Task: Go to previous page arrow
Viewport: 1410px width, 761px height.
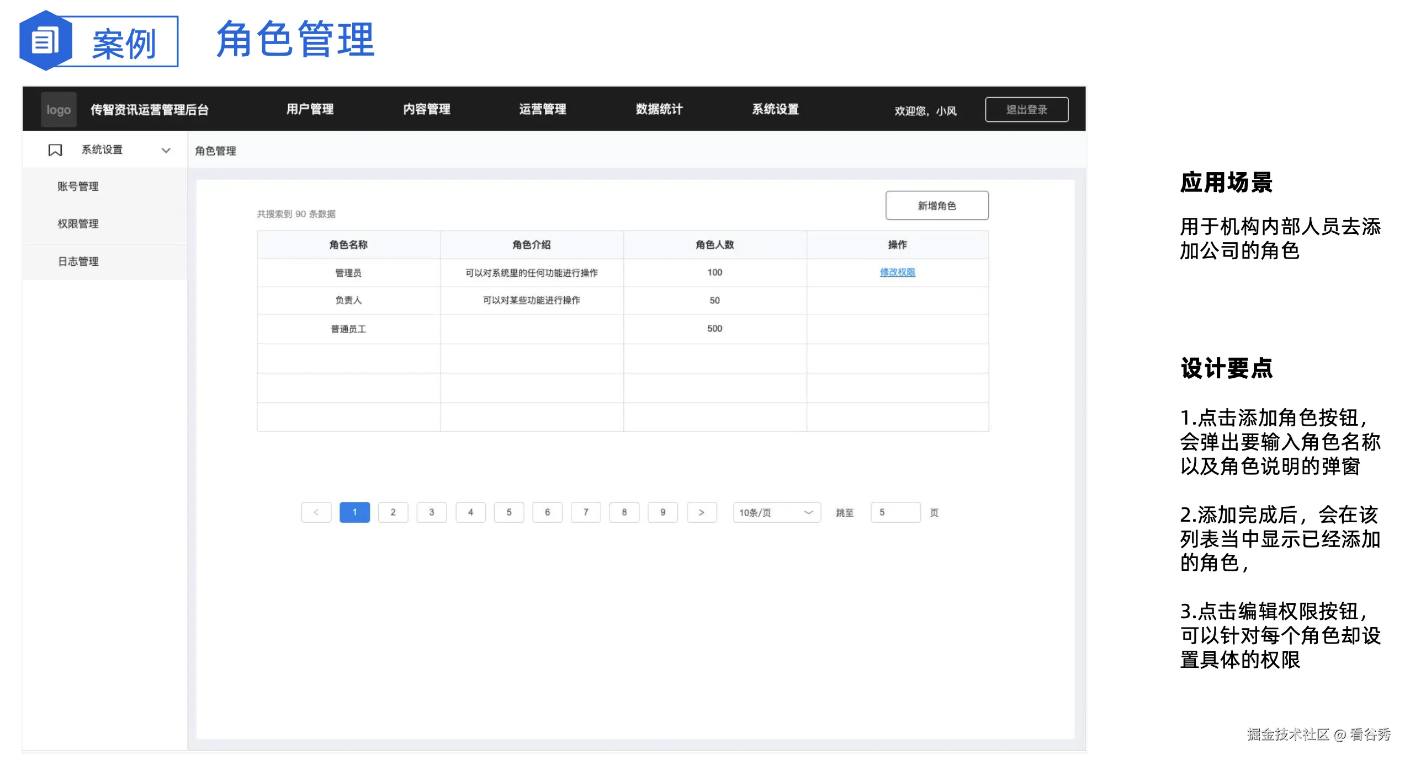Action: pyautogui.click(x=316, y=512)
